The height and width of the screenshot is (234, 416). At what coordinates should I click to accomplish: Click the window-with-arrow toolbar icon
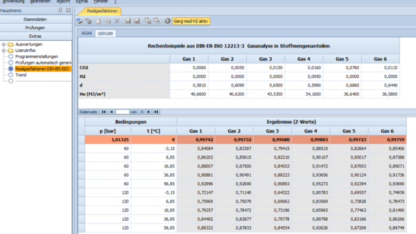(x=157, y=21)
